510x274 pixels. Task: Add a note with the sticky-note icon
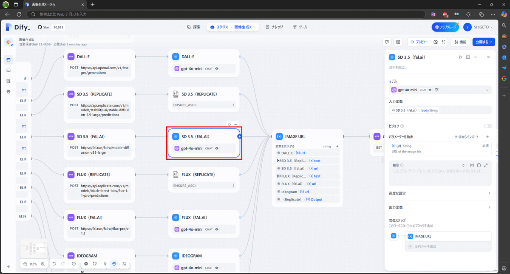click(95, 264)
